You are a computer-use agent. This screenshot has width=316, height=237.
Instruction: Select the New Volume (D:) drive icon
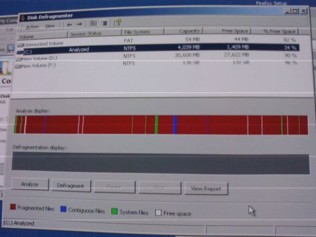[19, 59]
